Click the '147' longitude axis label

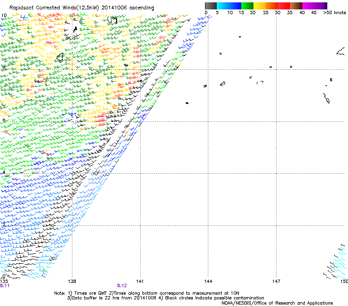[277, 282]
